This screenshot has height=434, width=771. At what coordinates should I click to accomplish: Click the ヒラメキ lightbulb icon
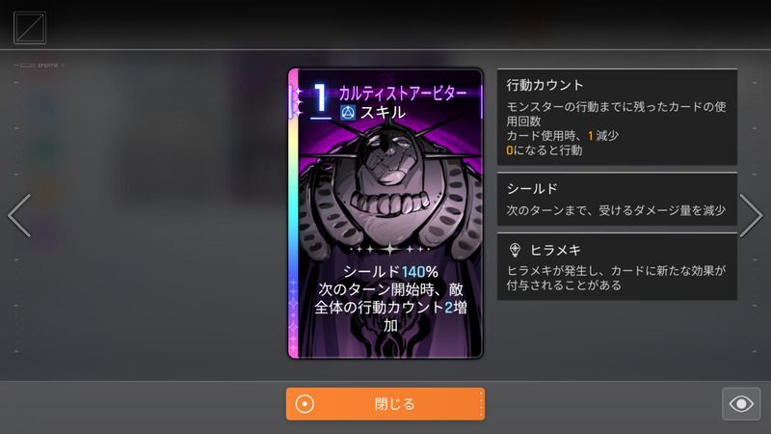click(x=515, y=250)
